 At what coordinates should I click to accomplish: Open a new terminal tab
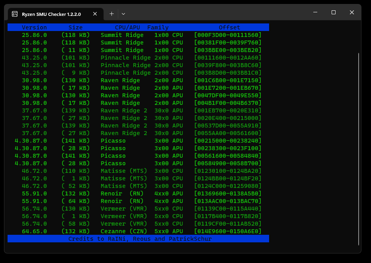pos(112,14)
